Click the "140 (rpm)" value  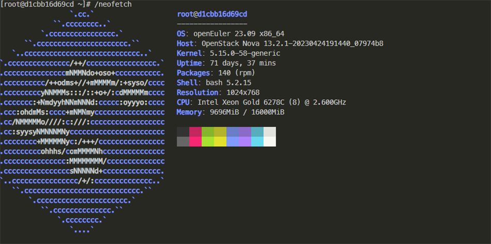[236, 73]
